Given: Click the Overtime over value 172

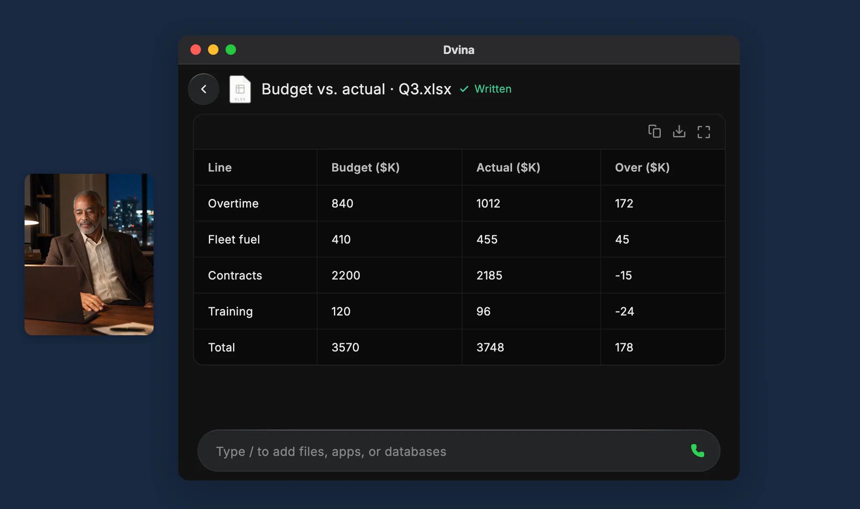Looking at the screenshot, I should 624,203.
